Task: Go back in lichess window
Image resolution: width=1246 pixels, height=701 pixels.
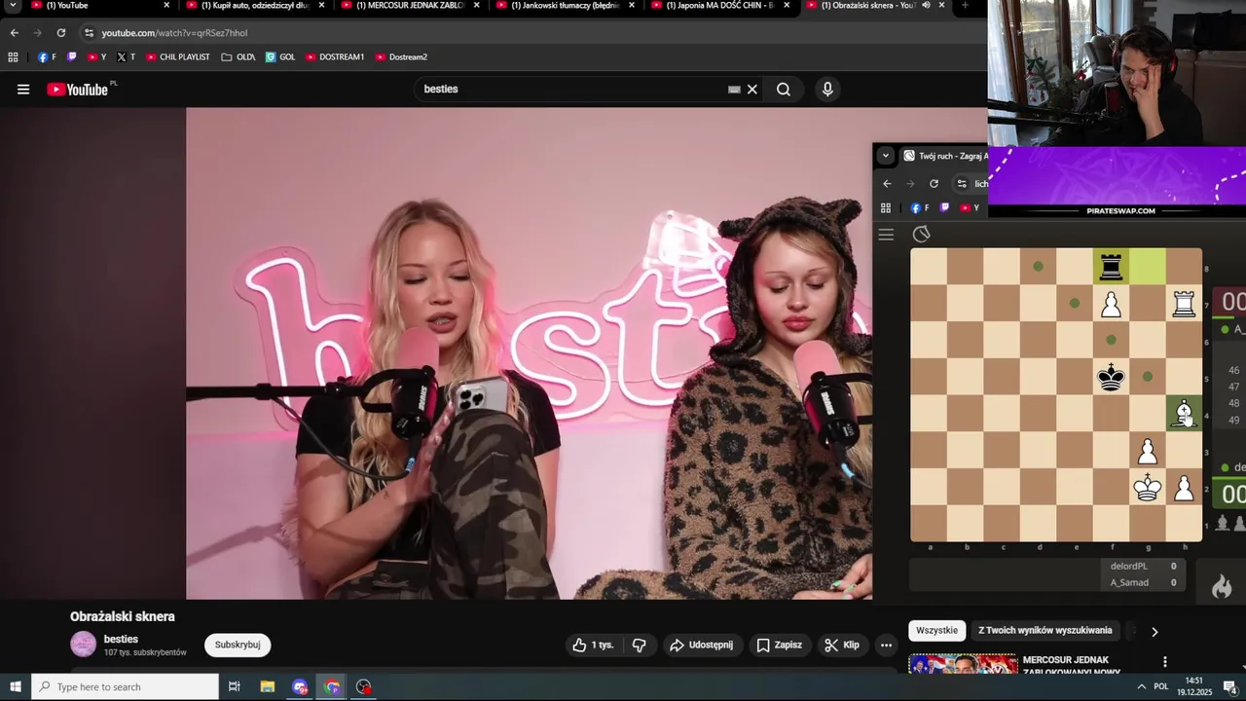Action: tap(887, 184)
